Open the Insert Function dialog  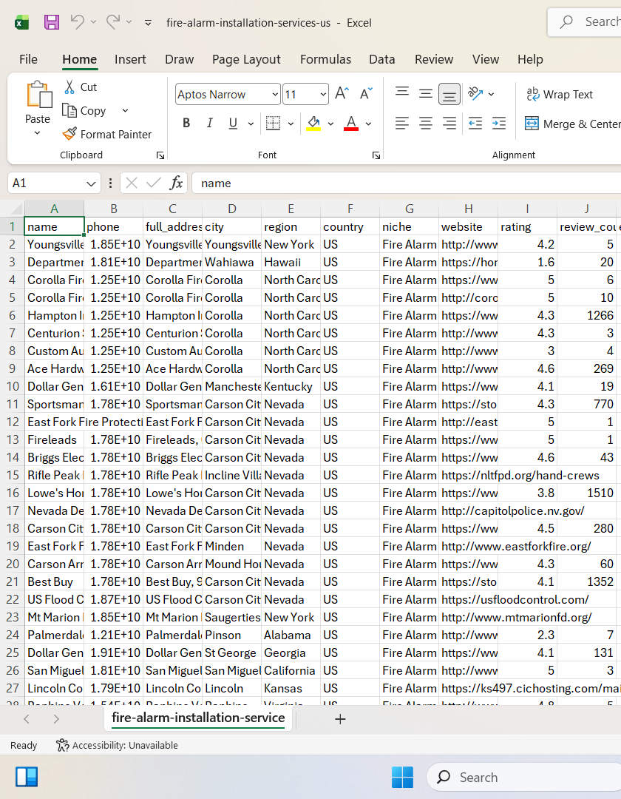[x=176, y=183]
